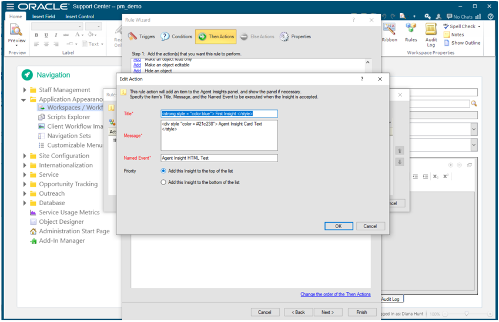Click the zoom slider handle in status bar
The width and height of the screenshot is (499, 322).
467,314
